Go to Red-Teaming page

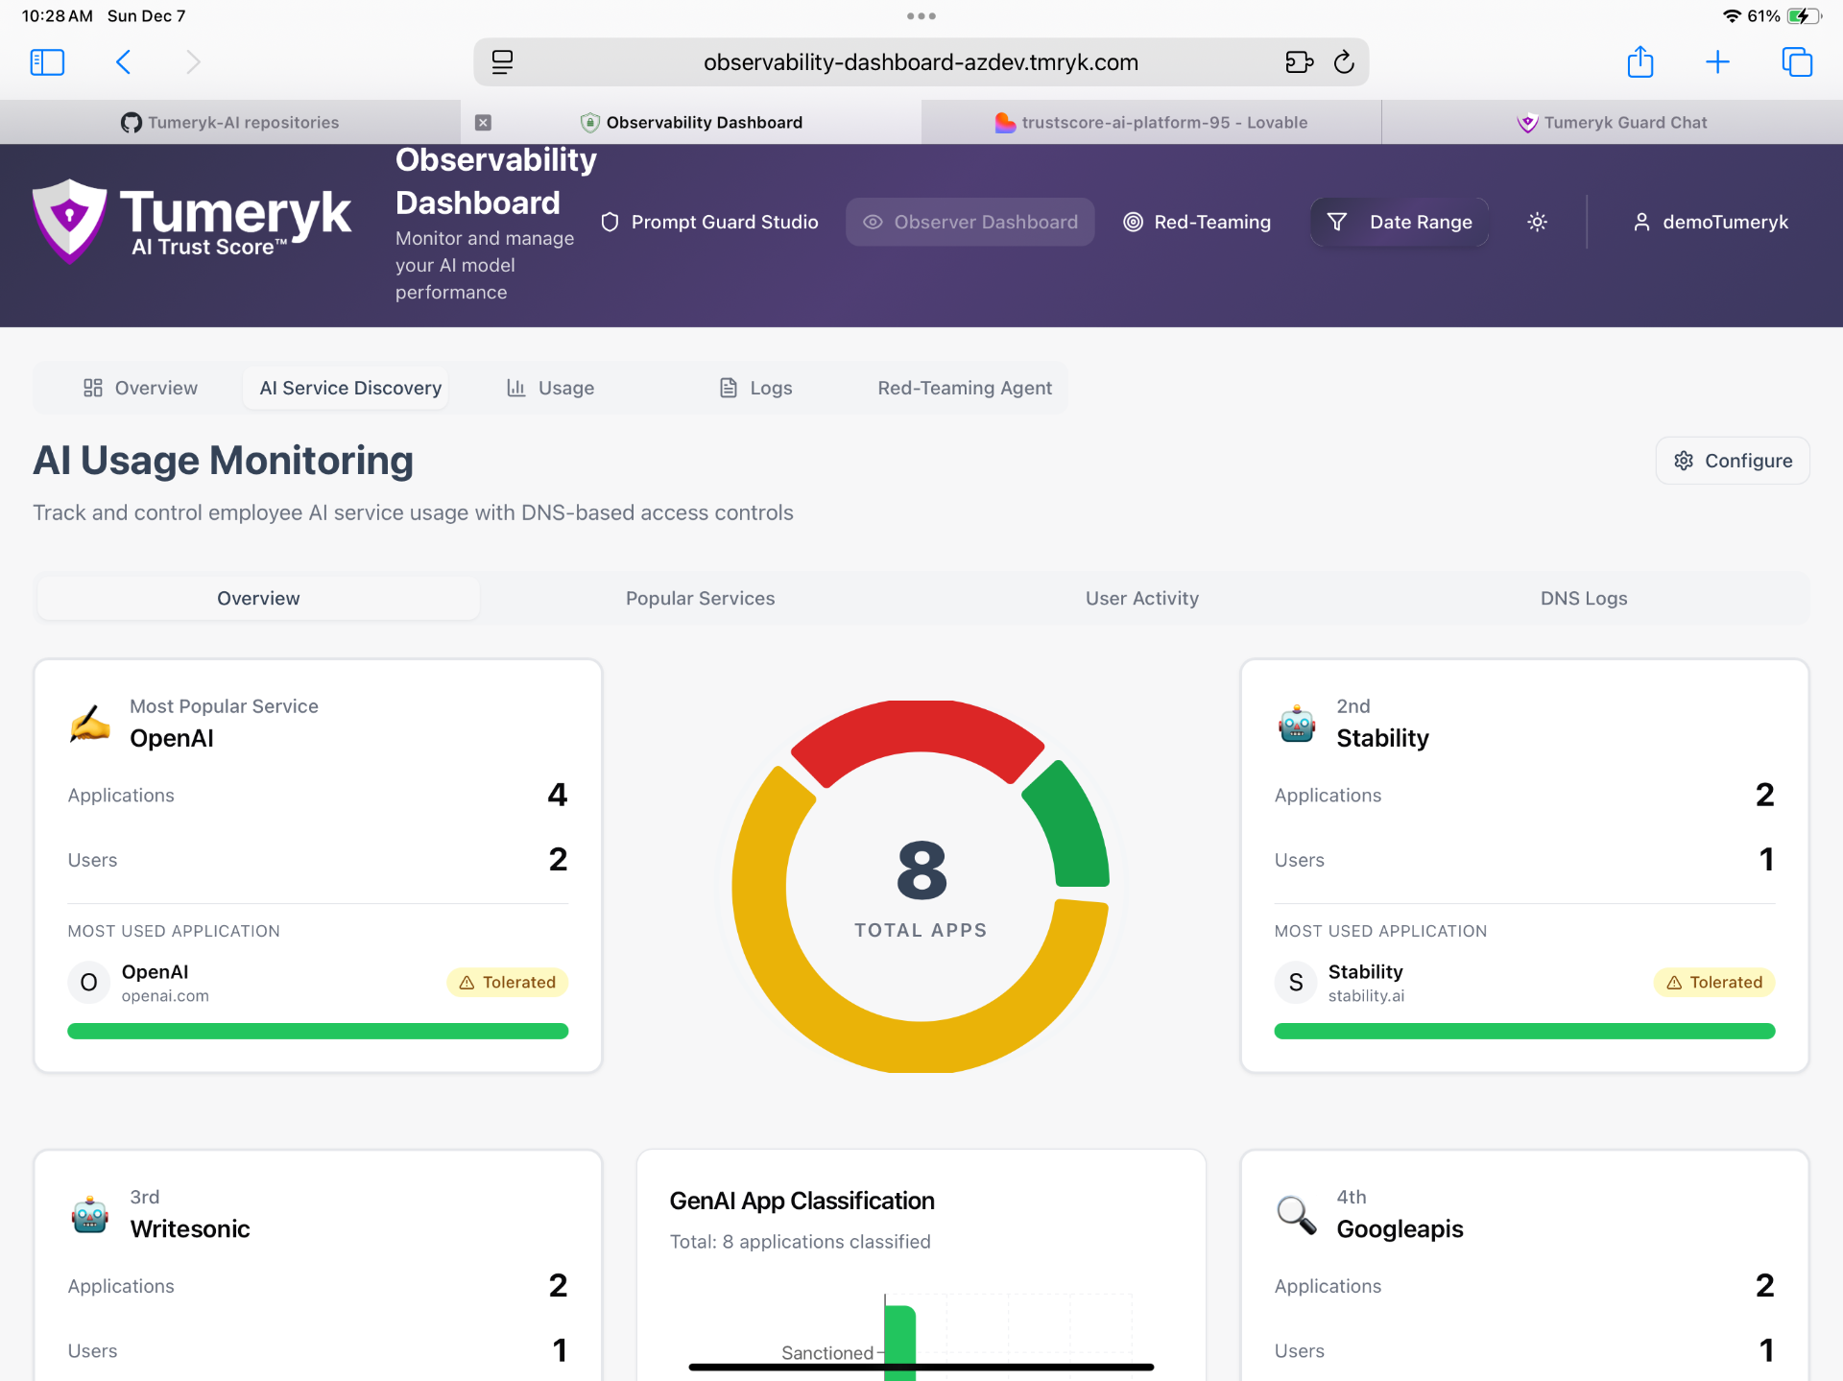[1197, 222]
